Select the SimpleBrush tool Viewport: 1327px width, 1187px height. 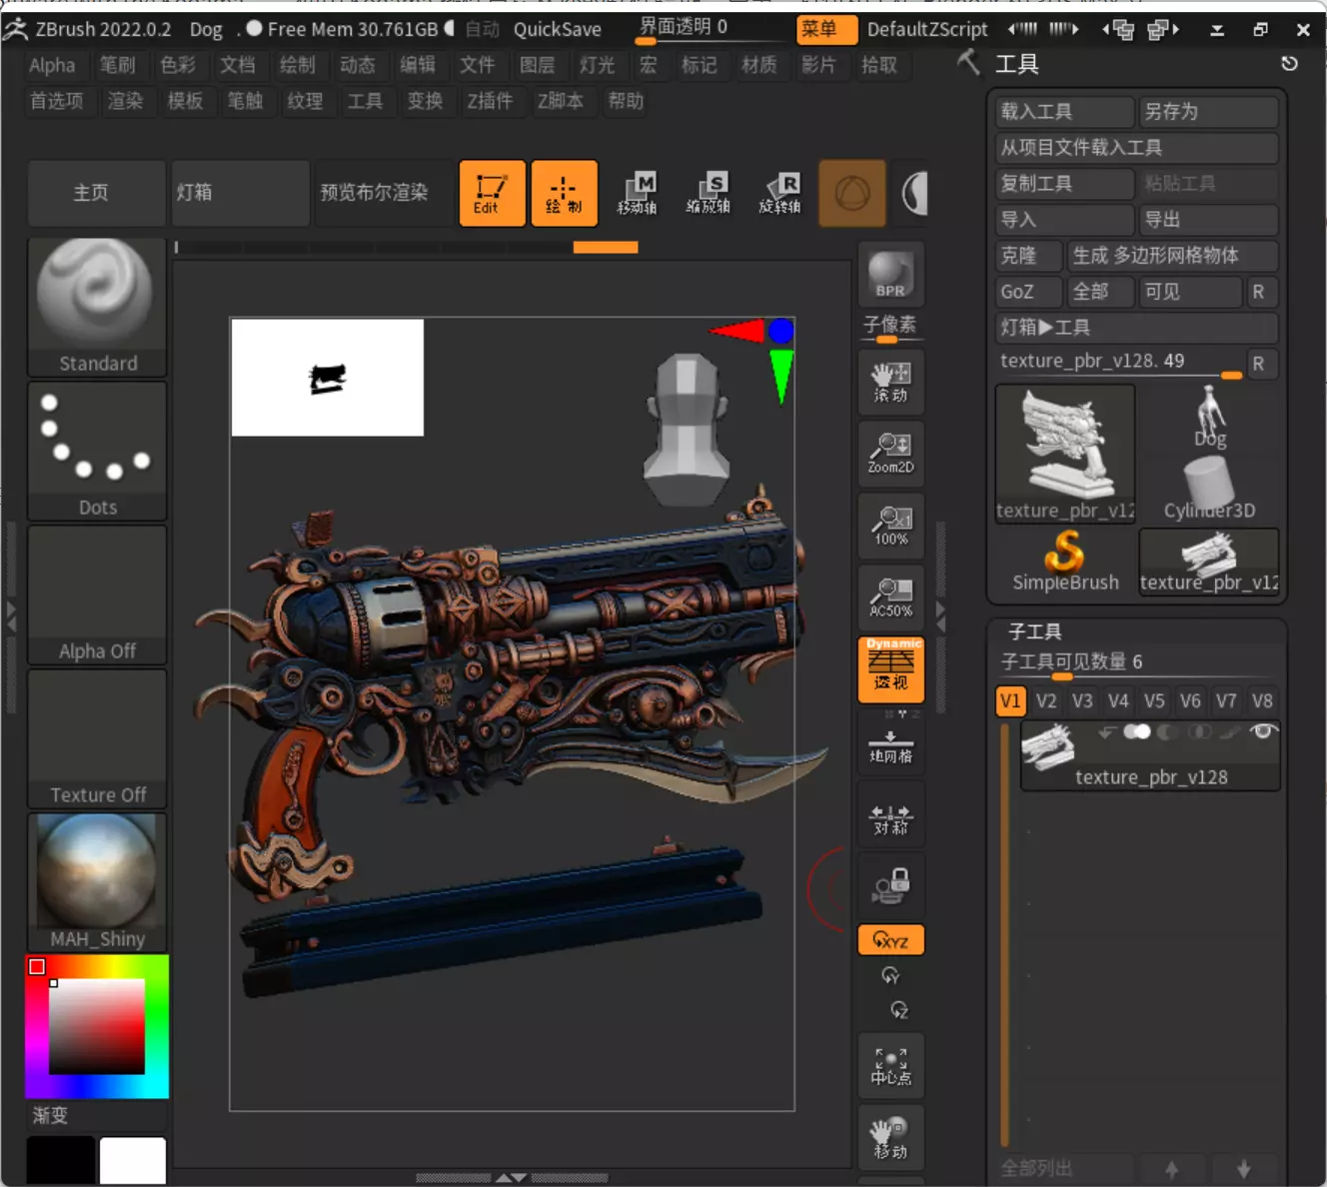1065,562
